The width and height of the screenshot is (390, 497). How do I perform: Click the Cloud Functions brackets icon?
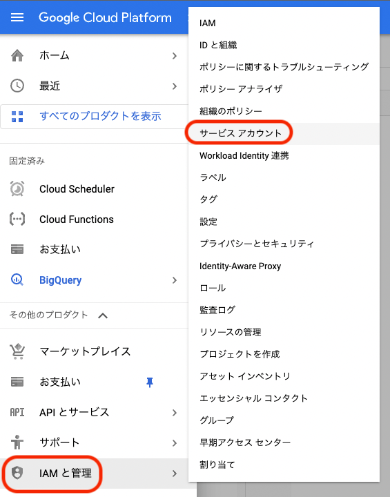pyautogui.click(x=17, y=219)
